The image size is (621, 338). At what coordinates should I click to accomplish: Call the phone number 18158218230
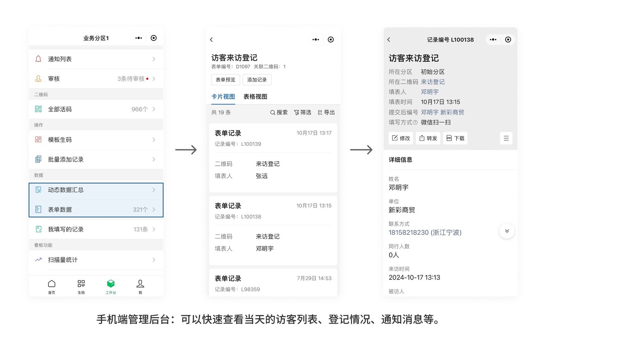pos(425,232)
